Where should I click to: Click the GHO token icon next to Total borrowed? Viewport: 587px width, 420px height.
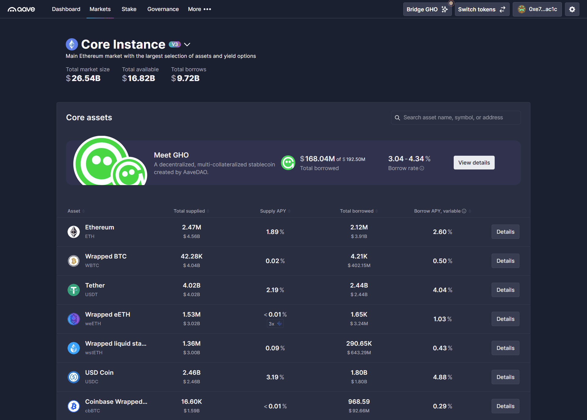288,163
